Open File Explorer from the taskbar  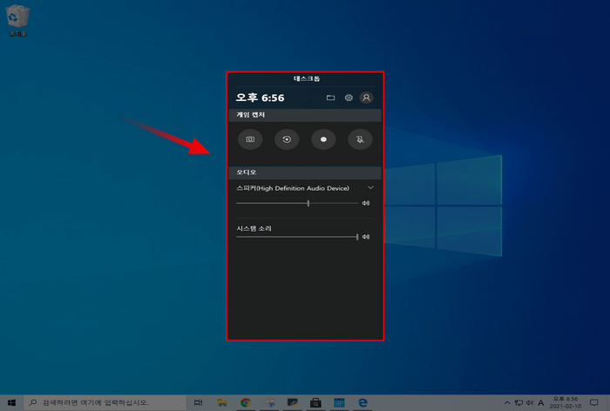click(x=222, y=403)
